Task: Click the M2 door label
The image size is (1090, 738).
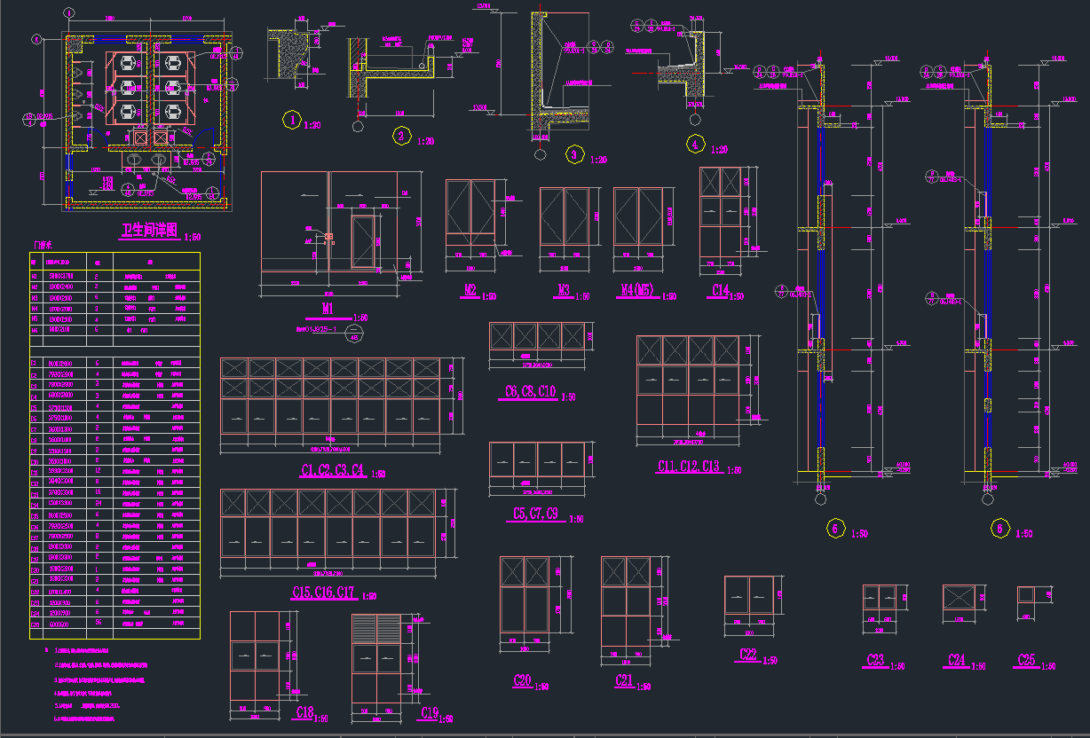Action: pyautogui.click(x=470, y=291)
